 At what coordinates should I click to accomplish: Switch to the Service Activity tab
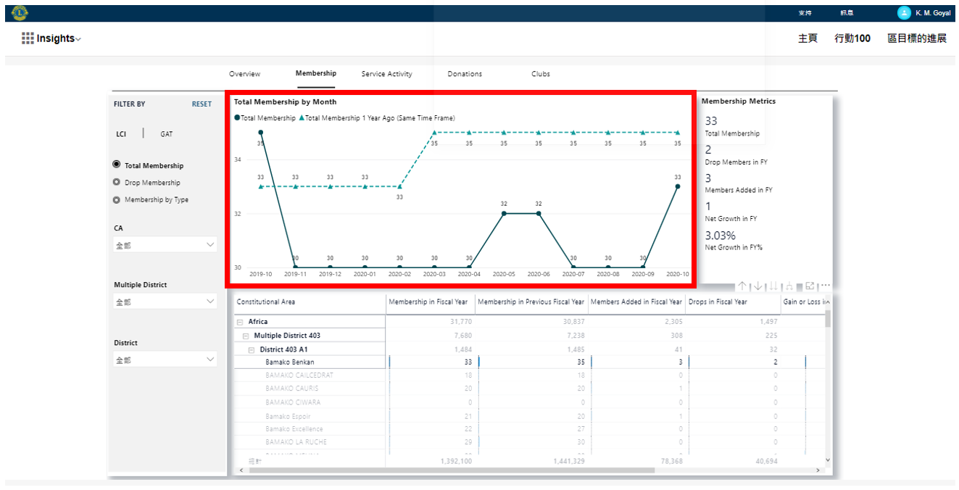point(386,74)
